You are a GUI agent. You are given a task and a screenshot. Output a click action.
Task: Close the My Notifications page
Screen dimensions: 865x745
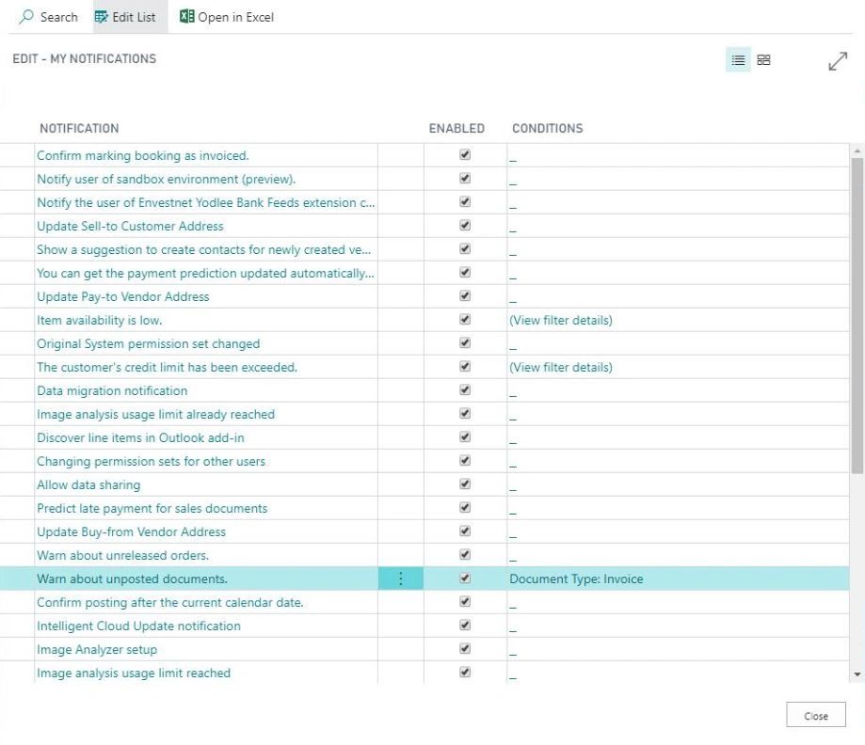pos(816,715)
